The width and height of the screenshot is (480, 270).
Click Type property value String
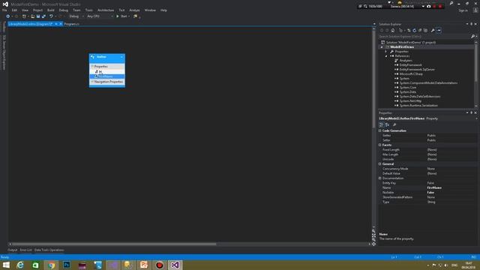tap(431, 202)
